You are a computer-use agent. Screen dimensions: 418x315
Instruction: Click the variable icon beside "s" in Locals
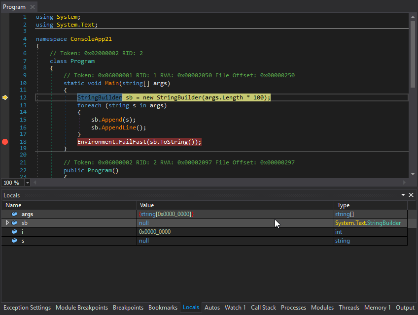tap(14, 240)
